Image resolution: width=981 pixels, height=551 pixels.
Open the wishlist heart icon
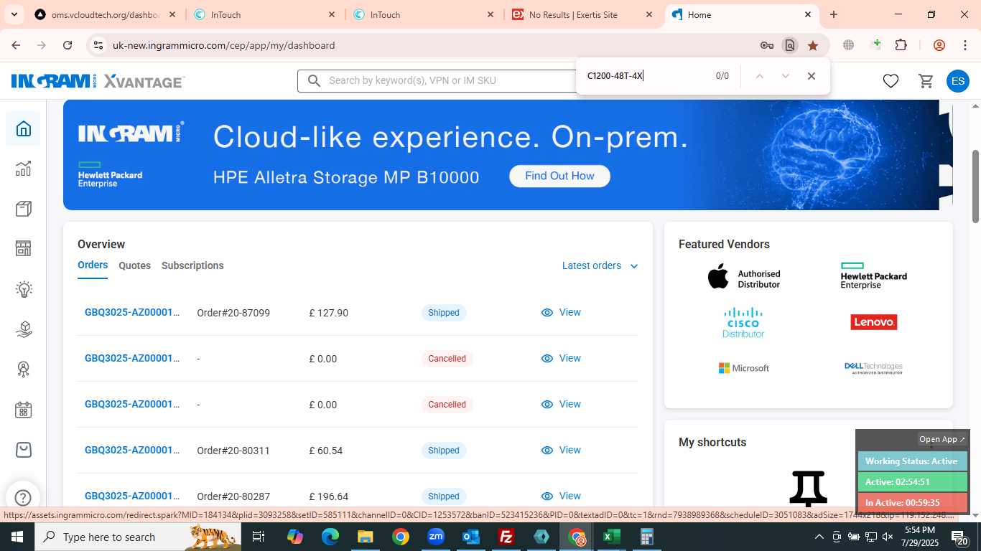pos(891,81)
